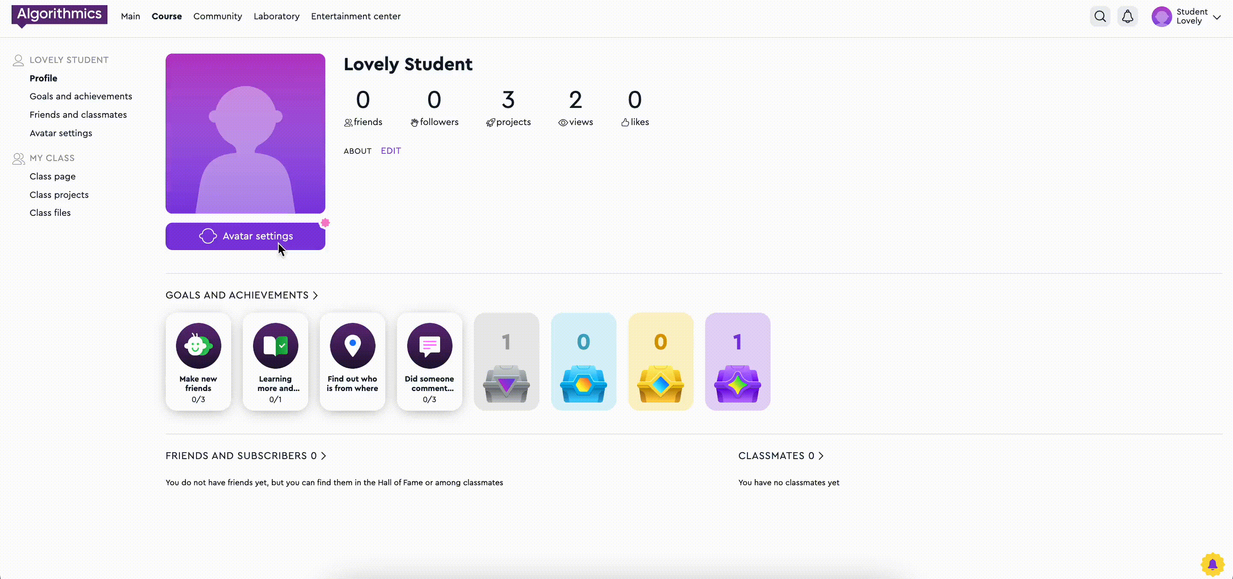Click the large profile avatar picture
The width and height of the screenshot is (1233, 579).
[x=245, y=134]
